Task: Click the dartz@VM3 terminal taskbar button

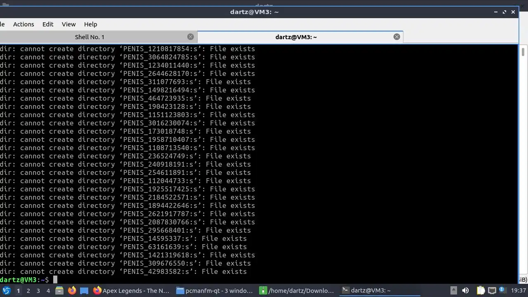Action: click(x=379, y=290)
